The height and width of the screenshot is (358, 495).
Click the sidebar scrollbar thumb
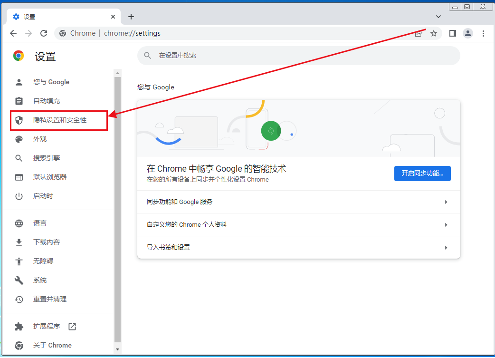[x=117, y=210]
